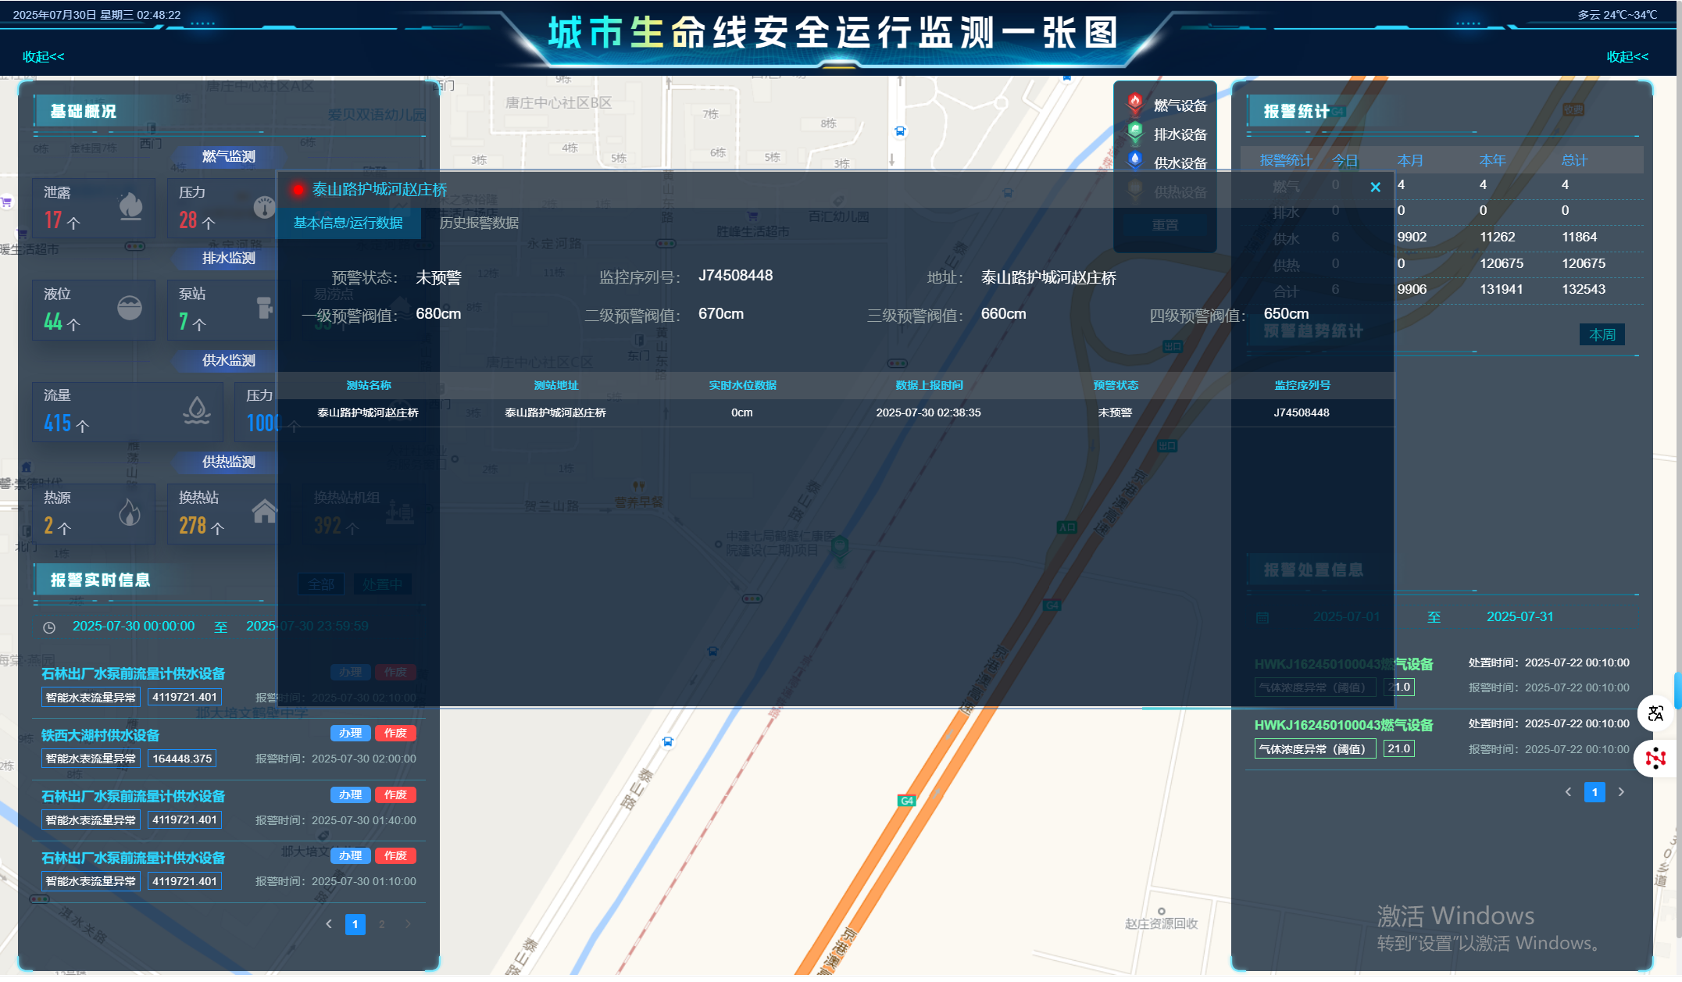Click the 液位 liquid level gauge icon
This screenshot has width=1682, height=982.
(x=130, y=308)
